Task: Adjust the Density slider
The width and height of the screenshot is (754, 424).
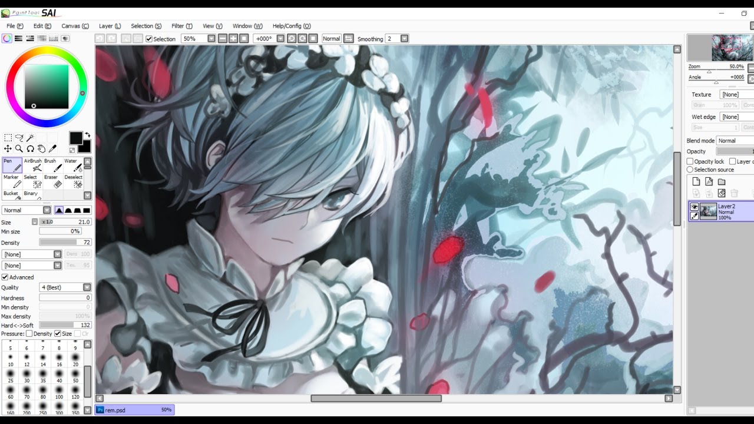Action: 65,243
